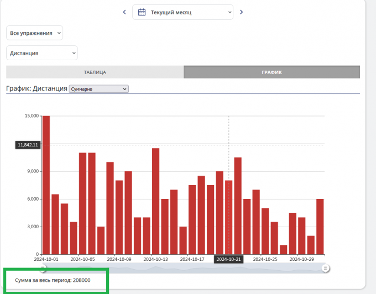Switch to the ТАБЛИЦА tab
Screen dimensions: 376x294
tap(95, 72)
